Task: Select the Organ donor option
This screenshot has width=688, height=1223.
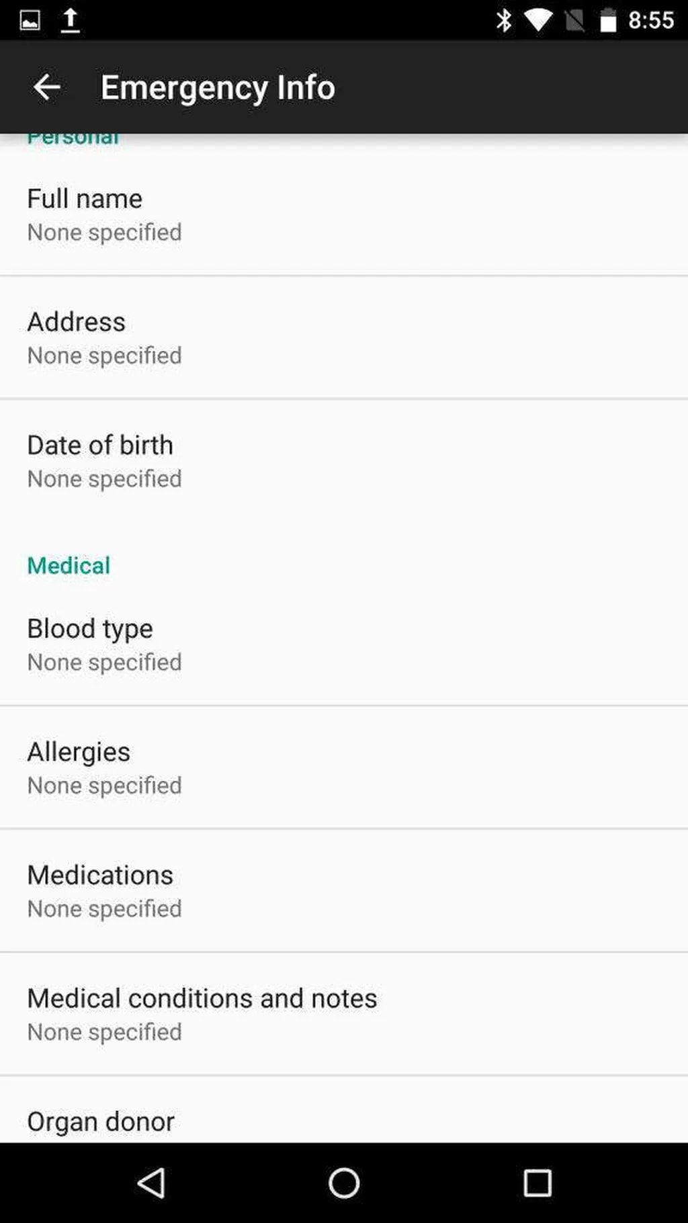Action: [344, 1121]
